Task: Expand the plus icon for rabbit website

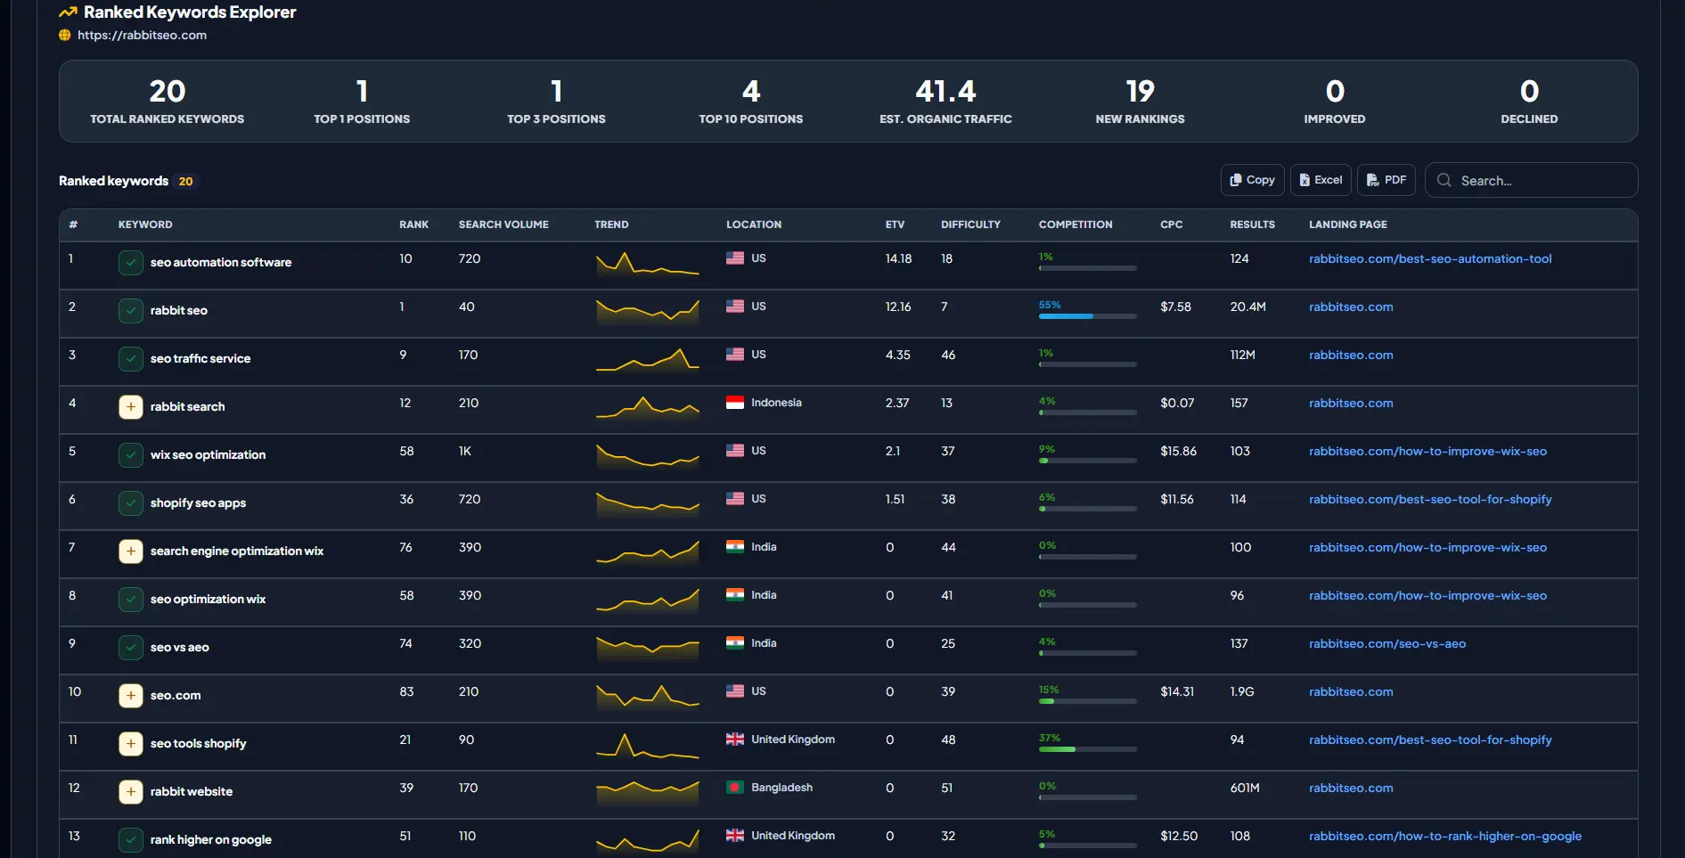Action: [131, 792]
